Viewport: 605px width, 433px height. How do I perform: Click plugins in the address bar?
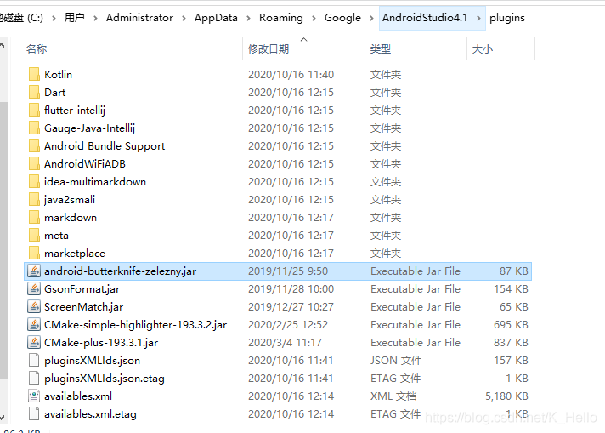[x=507, y=18]
